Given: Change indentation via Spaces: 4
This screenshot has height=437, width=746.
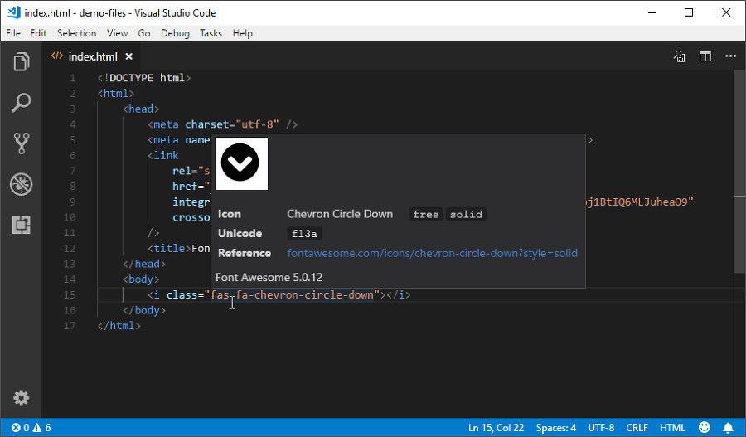Looking at the screenshot, I should tap(555, 428).
